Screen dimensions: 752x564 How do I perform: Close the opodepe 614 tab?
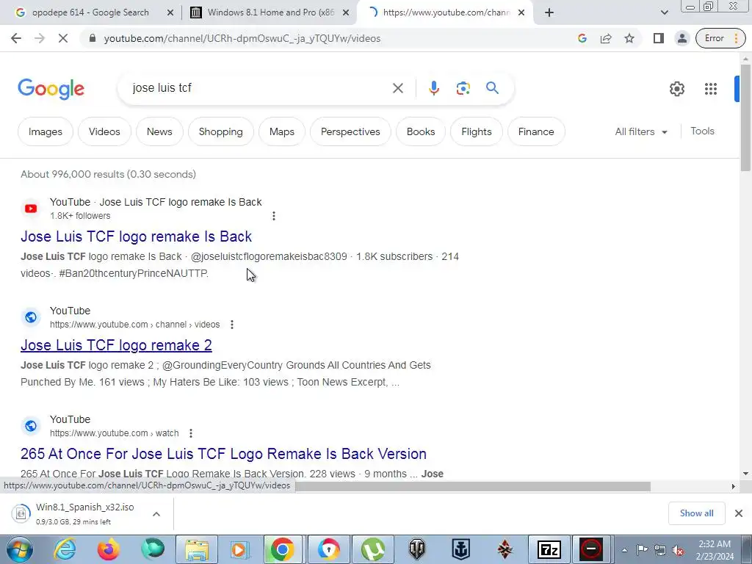pyautogui.click(x=170, y=12)
